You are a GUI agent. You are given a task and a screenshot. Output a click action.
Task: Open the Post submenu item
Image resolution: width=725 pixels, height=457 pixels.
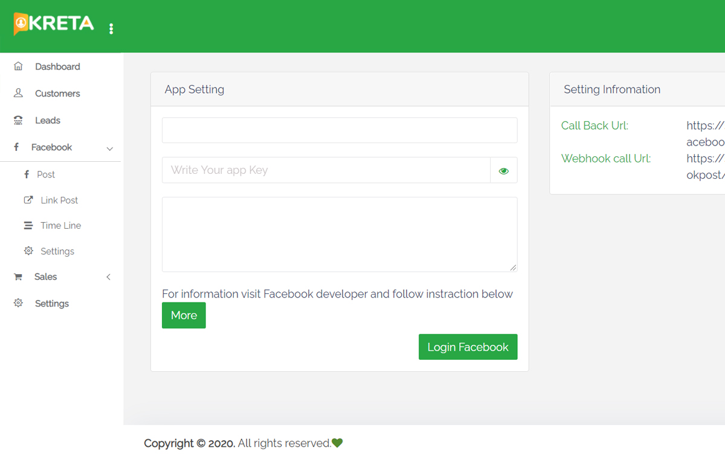pyautogui.click(x=46, y=174)
